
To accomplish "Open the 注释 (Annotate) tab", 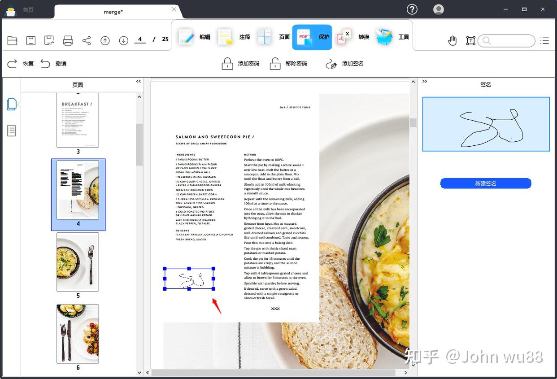I will [234, 37].
